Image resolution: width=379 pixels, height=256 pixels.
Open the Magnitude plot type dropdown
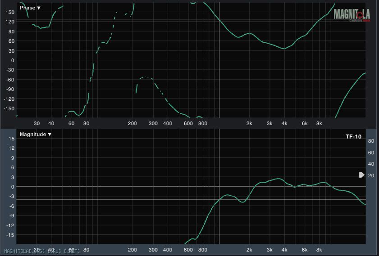point(35,134)
